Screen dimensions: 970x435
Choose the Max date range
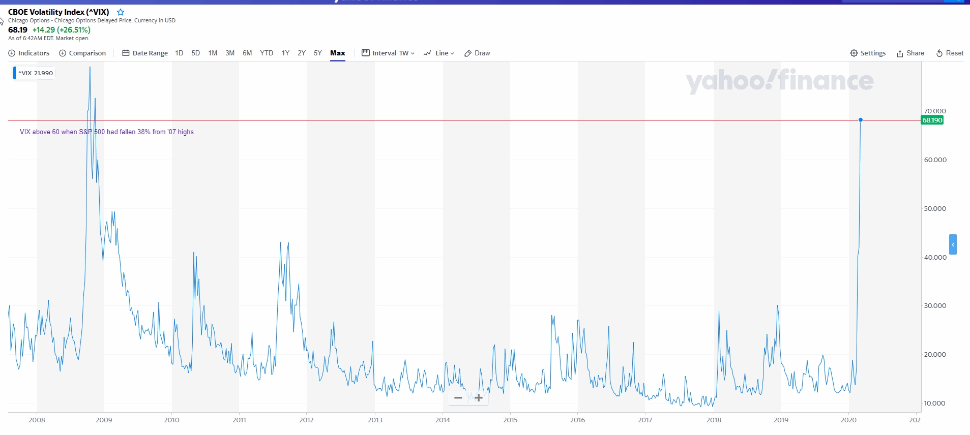pos(338,53)
